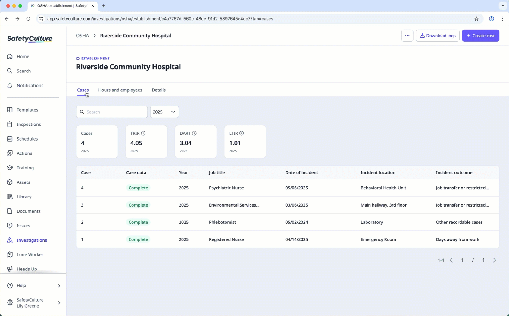Click the TRIR info icon
The width and height of the screenshot is (509, 316).
click(x=143, y=133)
